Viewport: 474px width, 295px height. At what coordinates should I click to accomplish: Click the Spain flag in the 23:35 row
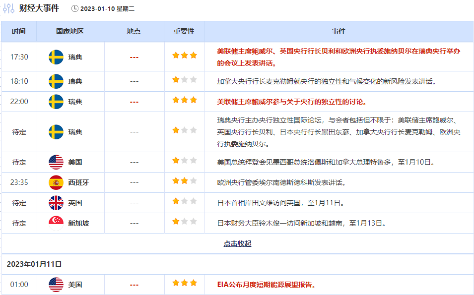pos(56,182)
